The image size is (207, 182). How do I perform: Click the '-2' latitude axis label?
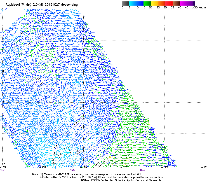(2, 40)
